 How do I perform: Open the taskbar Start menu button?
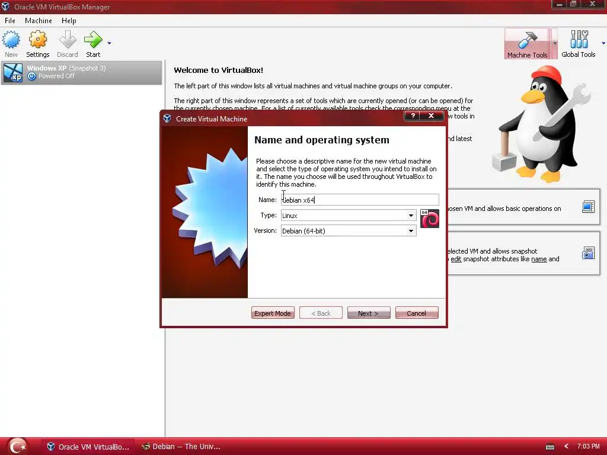pos(17,446)
